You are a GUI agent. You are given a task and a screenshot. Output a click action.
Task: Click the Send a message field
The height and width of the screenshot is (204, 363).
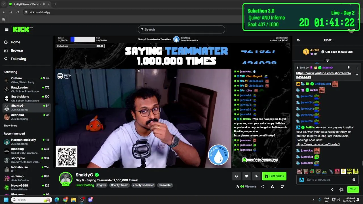(328, 180)
